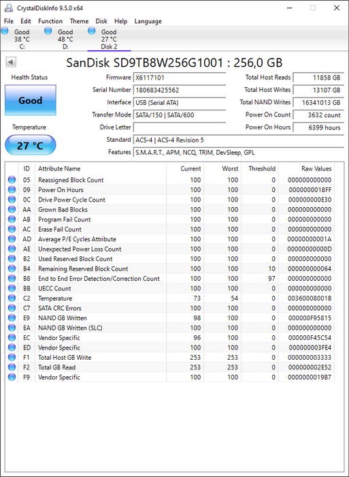Select the C: drive tab

pyautogui.click(x=22, y=39)
